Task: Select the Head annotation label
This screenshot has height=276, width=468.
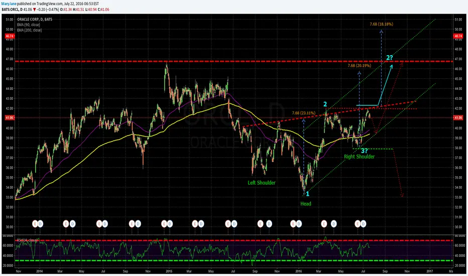Action: (306, 204)
